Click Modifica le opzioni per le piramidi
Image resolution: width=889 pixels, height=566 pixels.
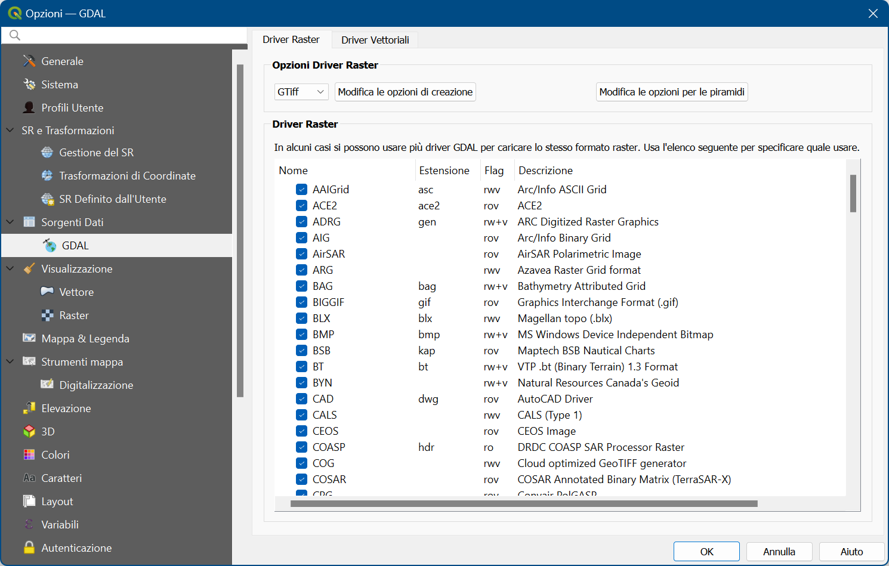coord(672,92)
